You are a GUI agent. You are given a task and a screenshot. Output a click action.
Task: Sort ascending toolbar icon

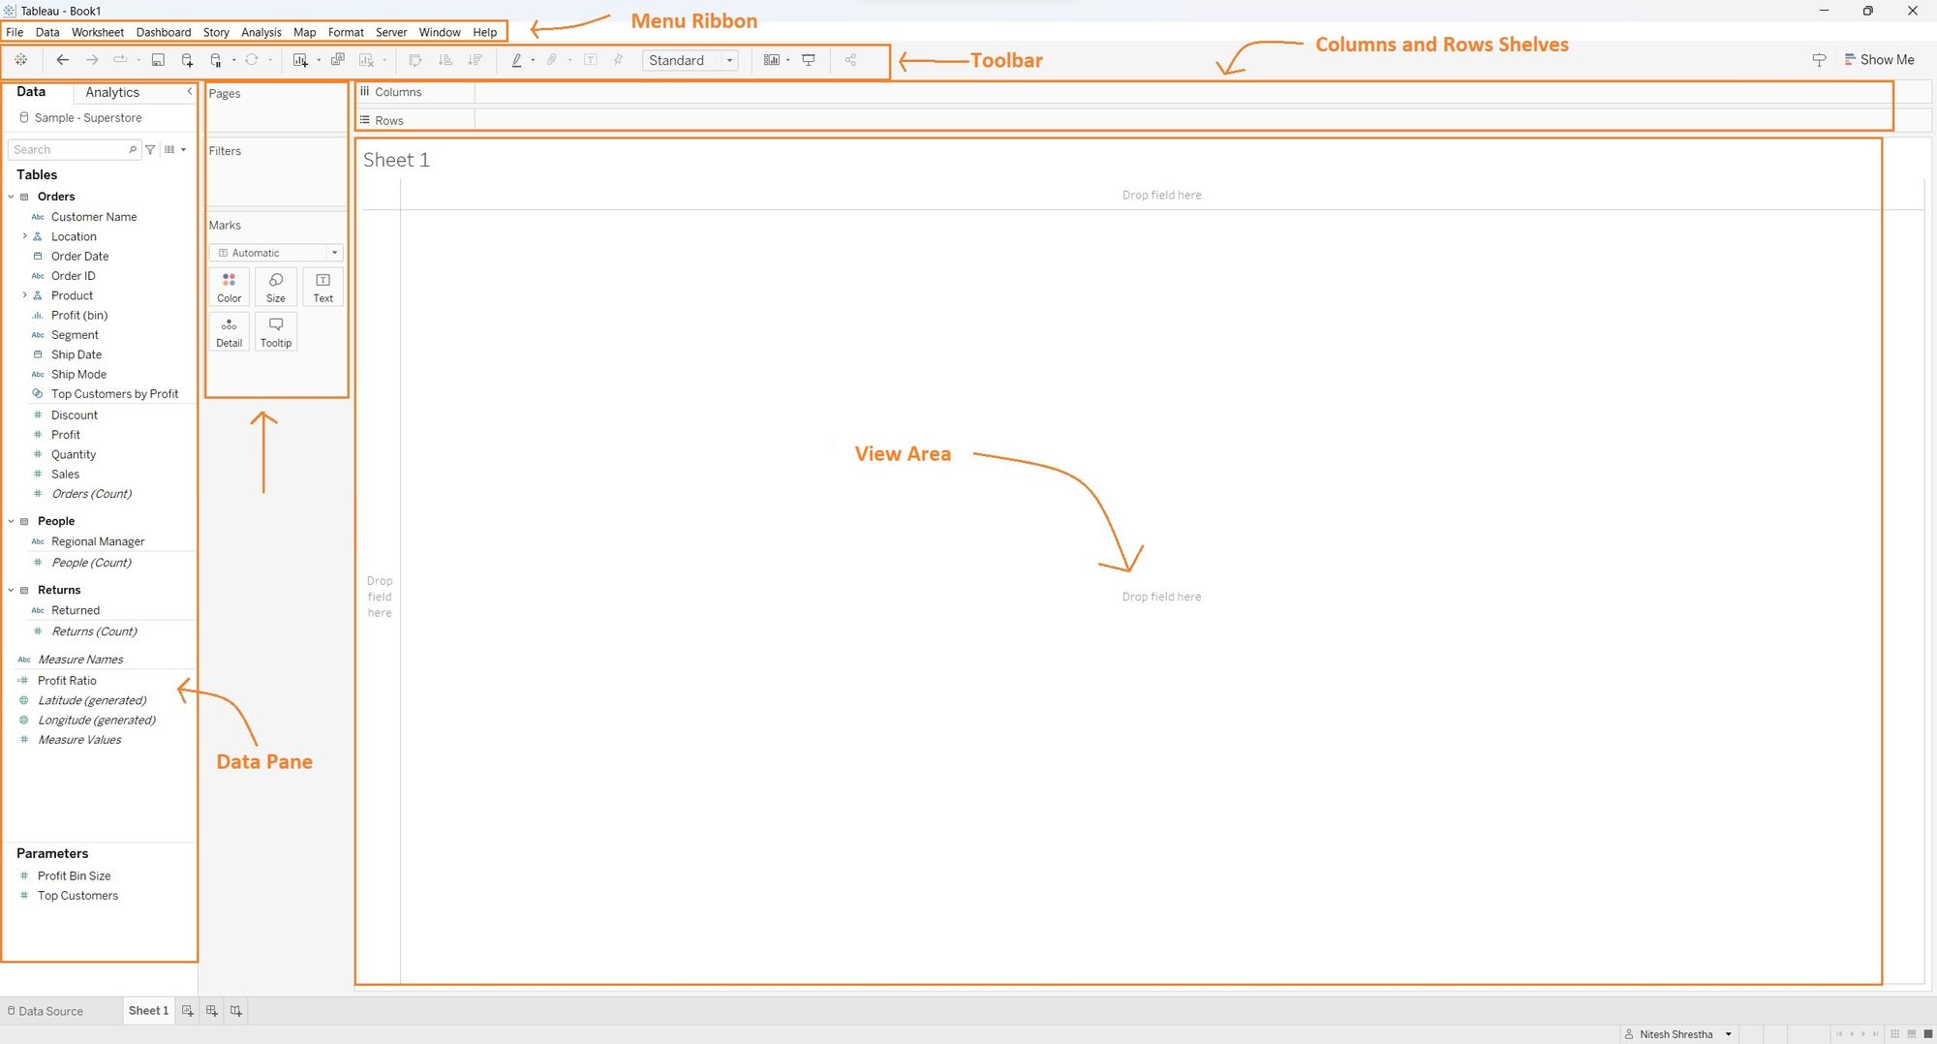tap(446, 60)
